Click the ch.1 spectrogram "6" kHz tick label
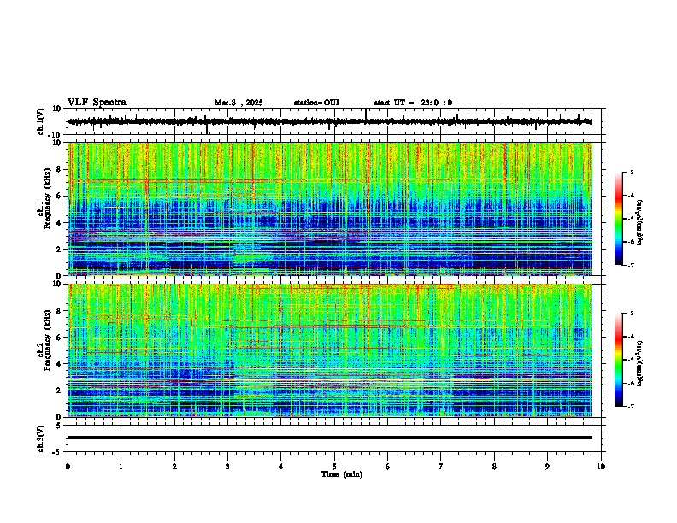 point(60,196)
